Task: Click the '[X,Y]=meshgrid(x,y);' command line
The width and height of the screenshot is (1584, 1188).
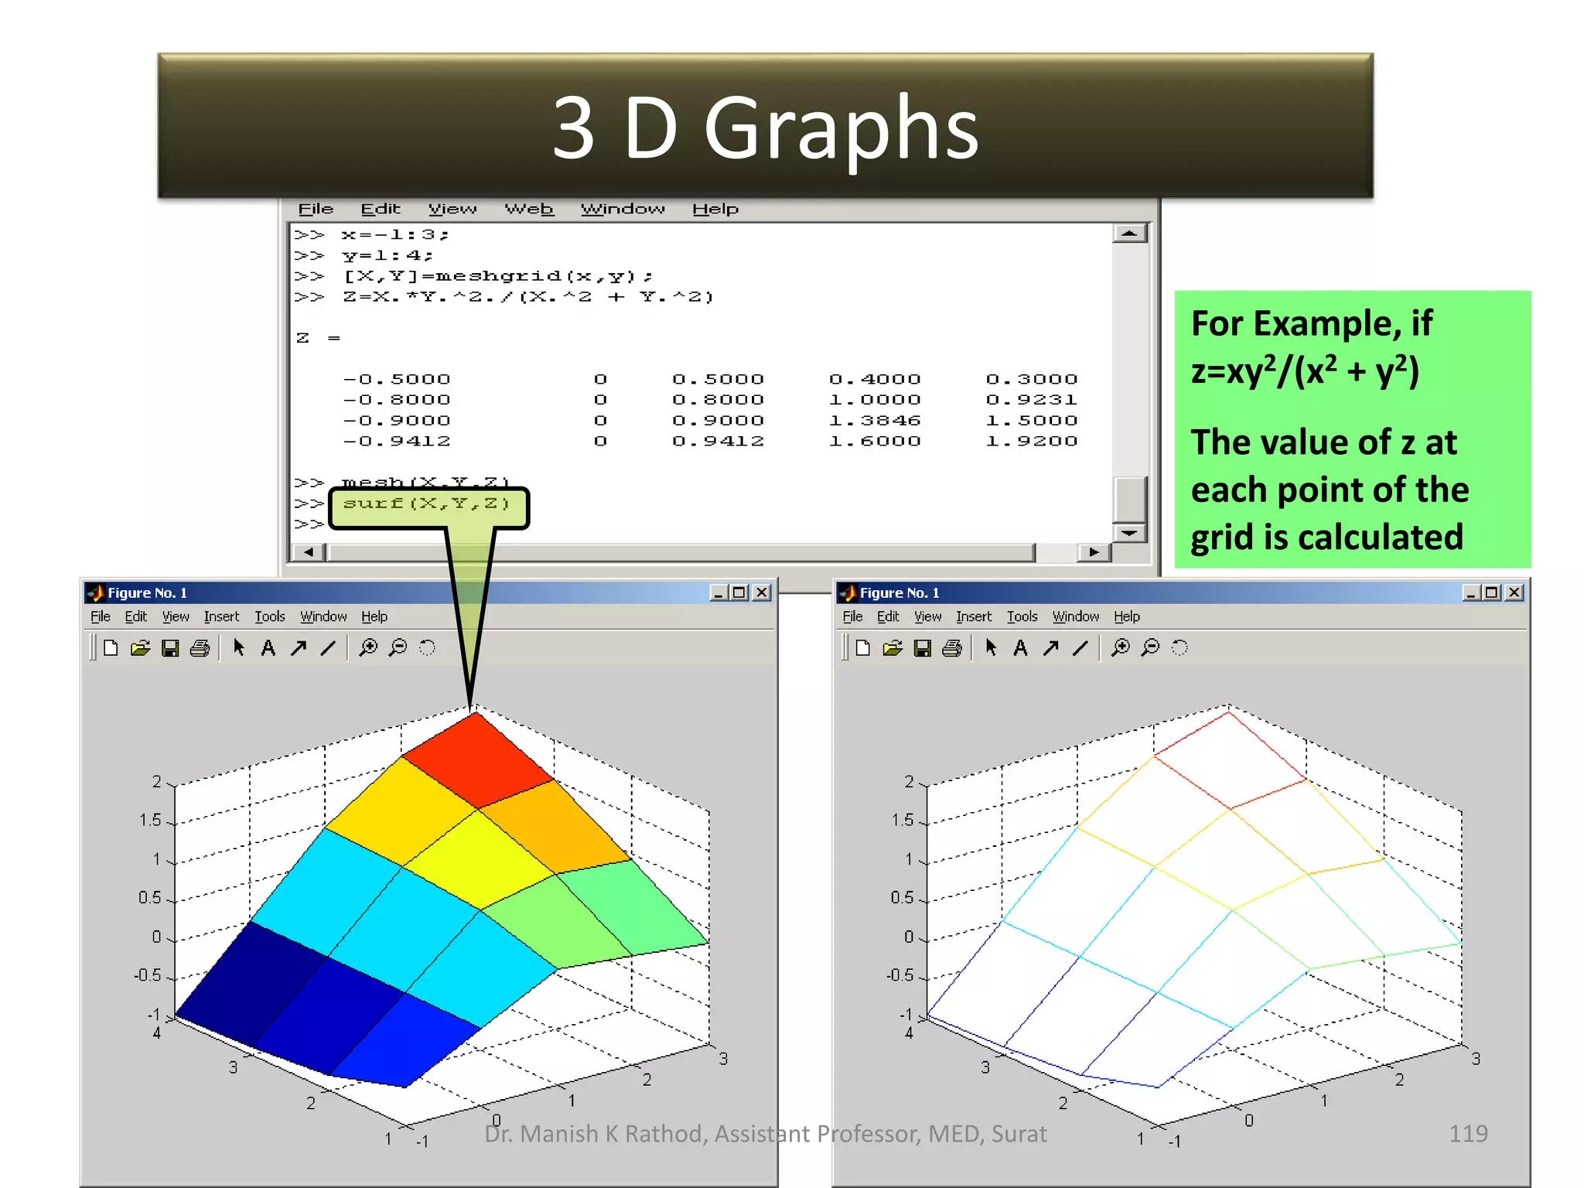Action: coord(498,276)
